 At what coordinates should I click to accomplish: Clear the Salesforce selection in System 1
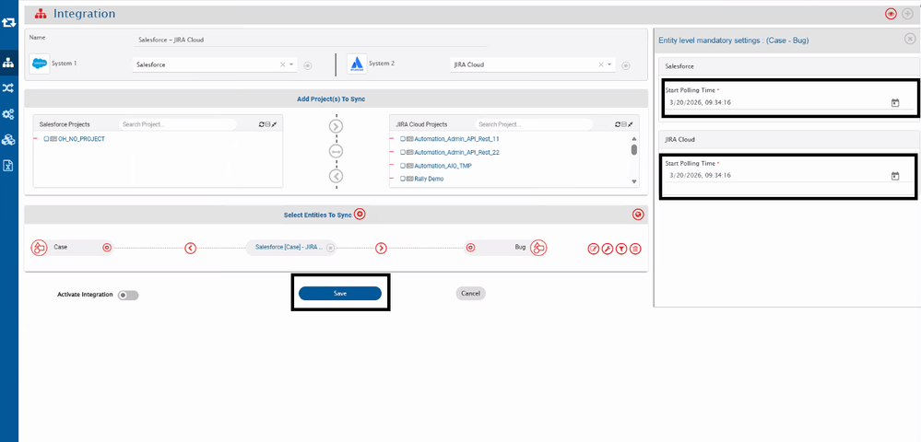tap(282, 64)
